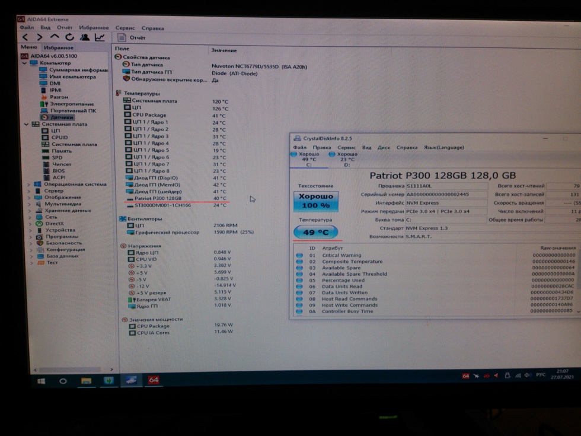581x436 pixels.
Task: Select the CPUID tree item
Action: click(59, 138)
